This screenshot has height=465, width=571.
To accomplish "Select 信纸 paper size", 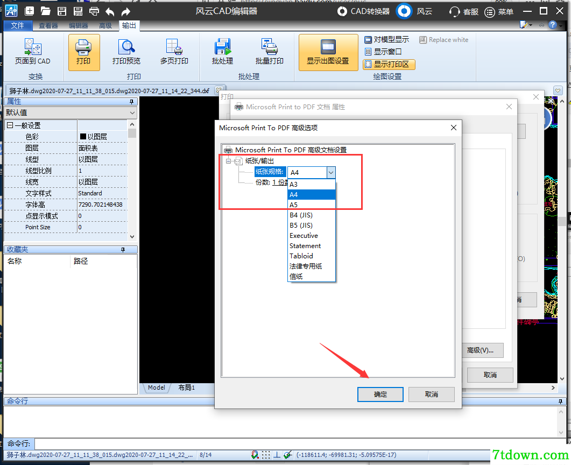I will [x=312, y=277].
